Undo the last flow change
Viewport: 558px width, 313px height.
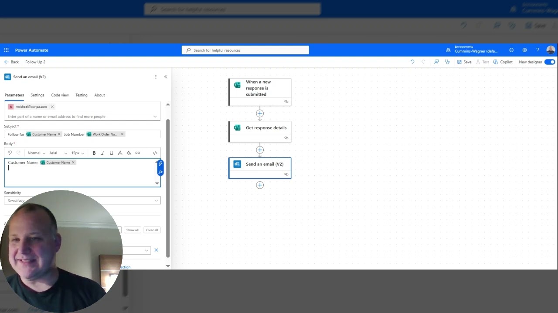(412, 62)
